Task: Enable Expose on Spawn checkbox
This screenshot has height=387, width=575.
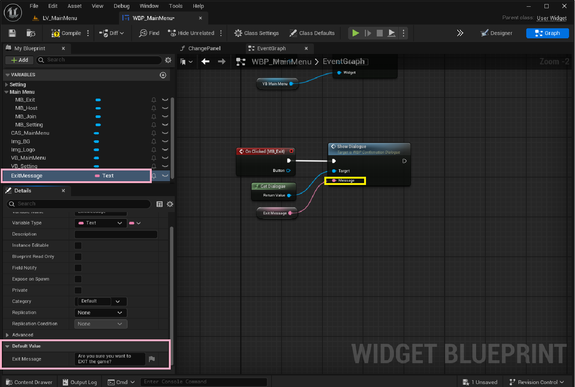Action: click(x=78, y=279)
